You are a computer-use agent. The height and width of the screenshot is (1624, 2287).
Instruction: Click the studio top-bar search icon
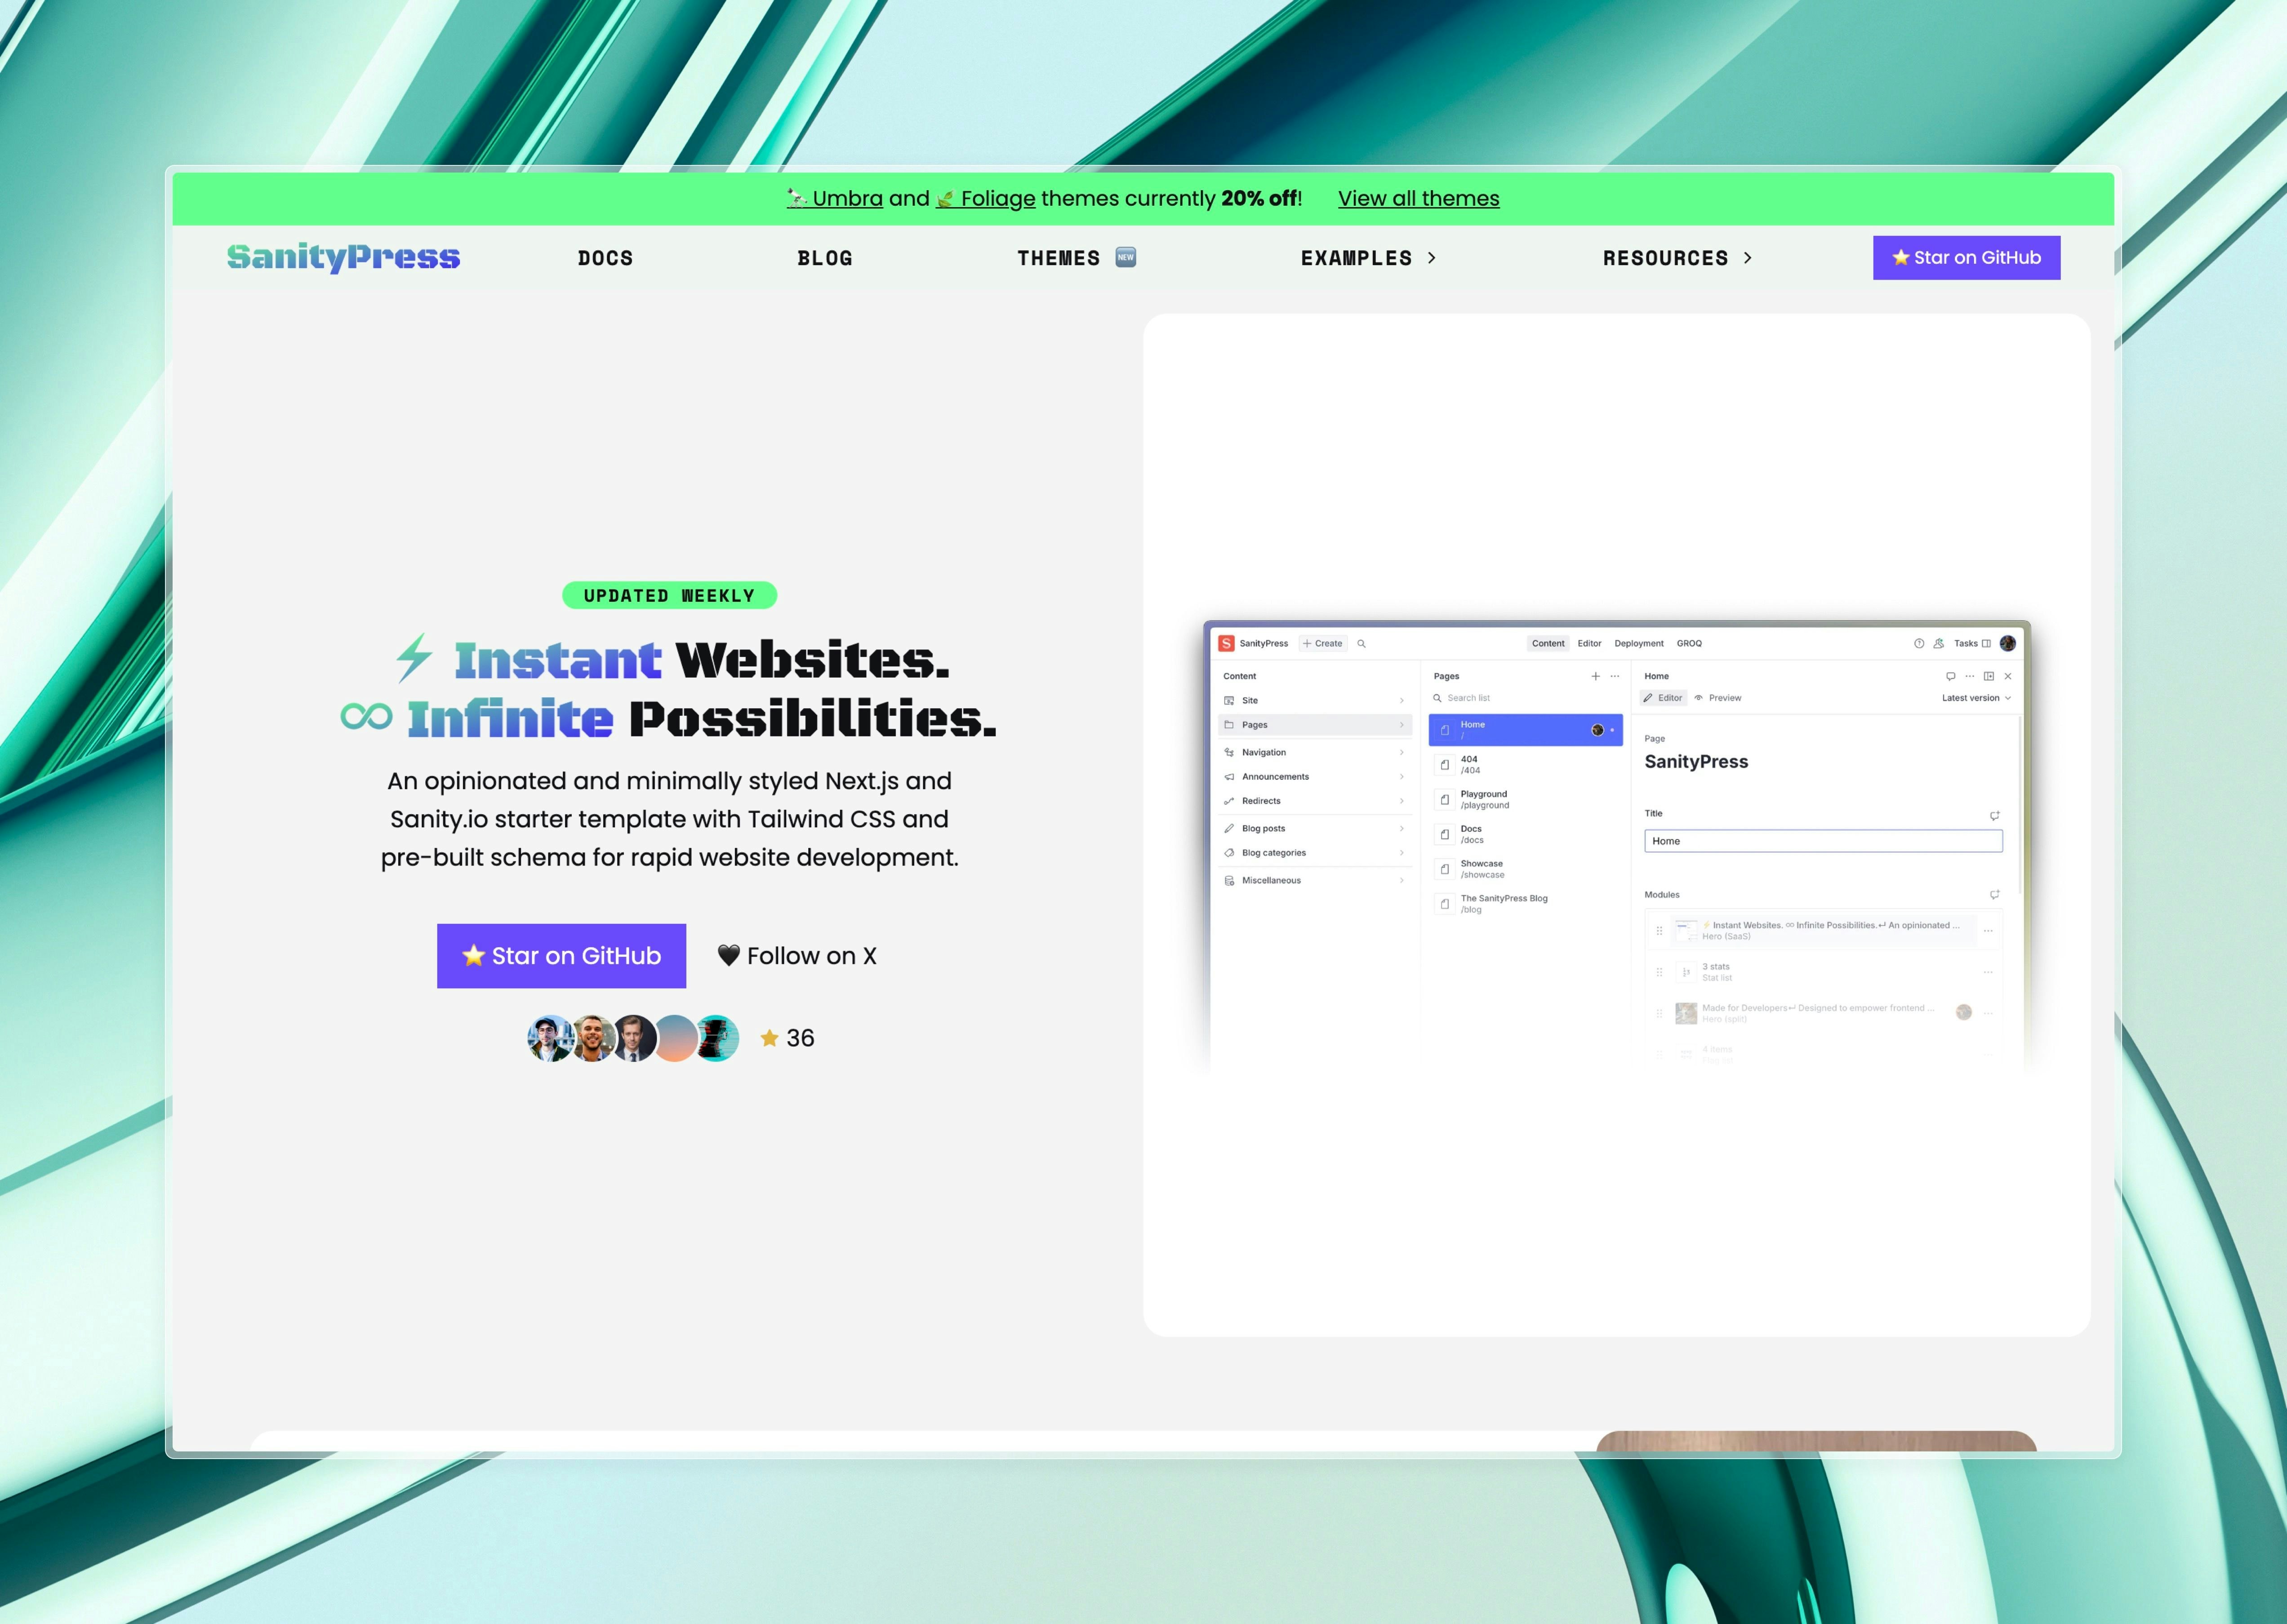pos(1361,643)
